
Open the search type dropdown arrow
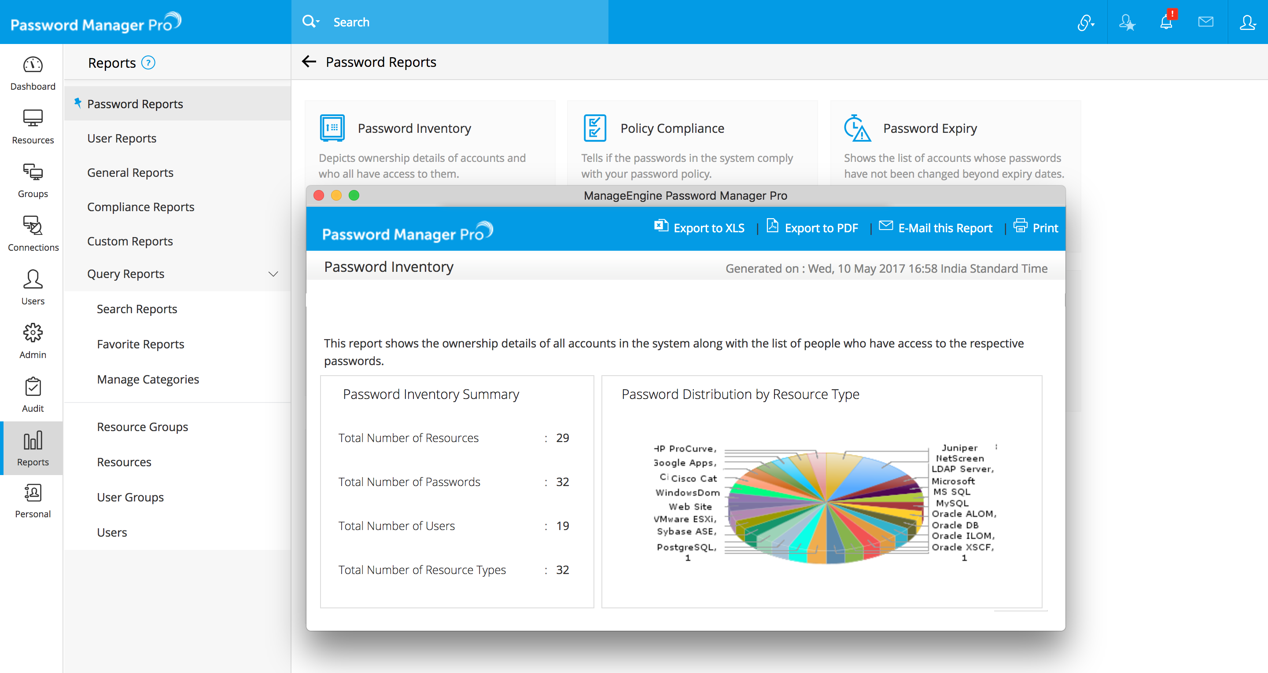(x=318, y=22)
